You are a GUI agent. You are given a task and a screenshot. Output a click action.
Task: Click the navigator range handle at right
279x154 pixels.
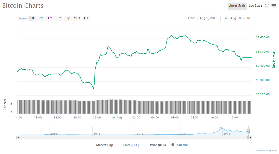coord(249,130)
